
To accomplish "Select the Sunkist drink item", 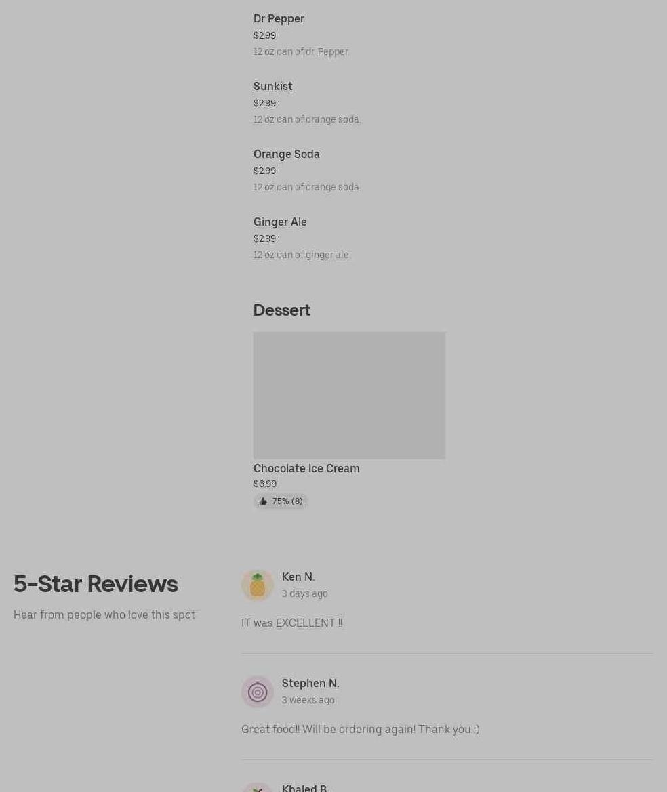I will tap(273, 86).
